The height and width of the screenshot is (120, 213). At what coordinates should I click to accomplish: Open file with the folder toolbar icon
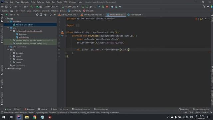tap(2, 7)
